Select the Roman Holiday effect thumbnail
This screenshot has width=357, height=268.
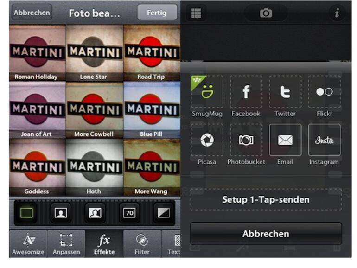point(38,53)
